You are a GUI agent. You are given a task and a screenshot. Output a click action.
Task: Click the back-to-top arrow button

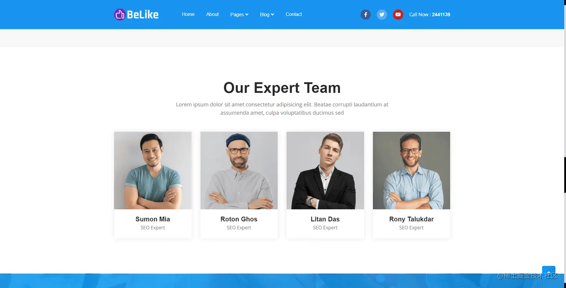pyautogui.click(x=549, y=272)
